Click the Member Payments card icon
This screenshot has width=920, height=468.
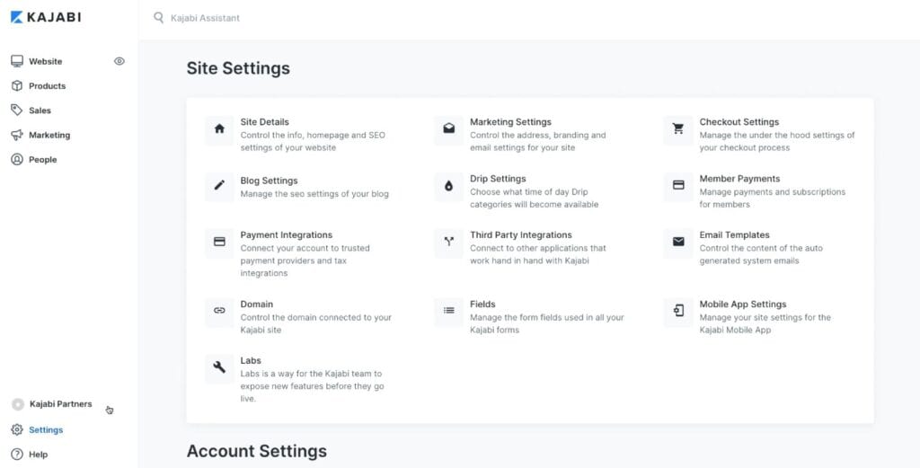[x=678, y=186]
